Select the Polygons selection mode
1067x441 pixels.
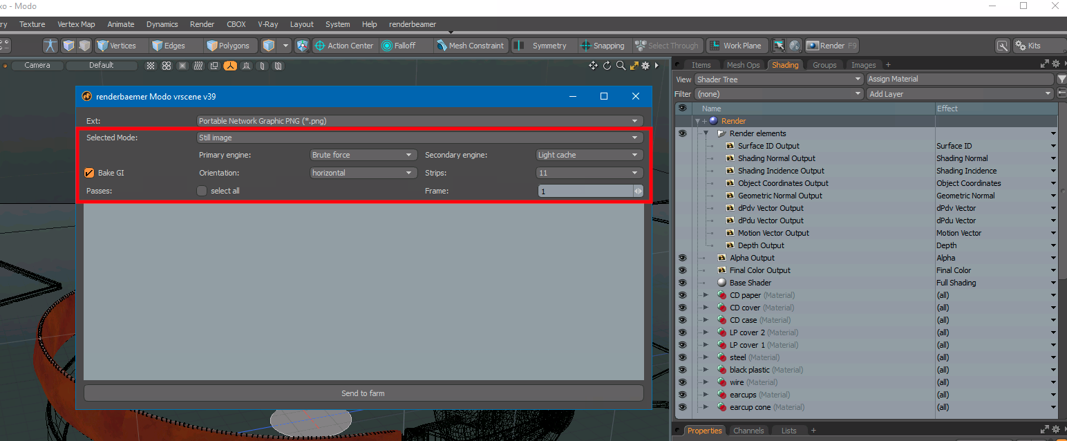(231, 46)
